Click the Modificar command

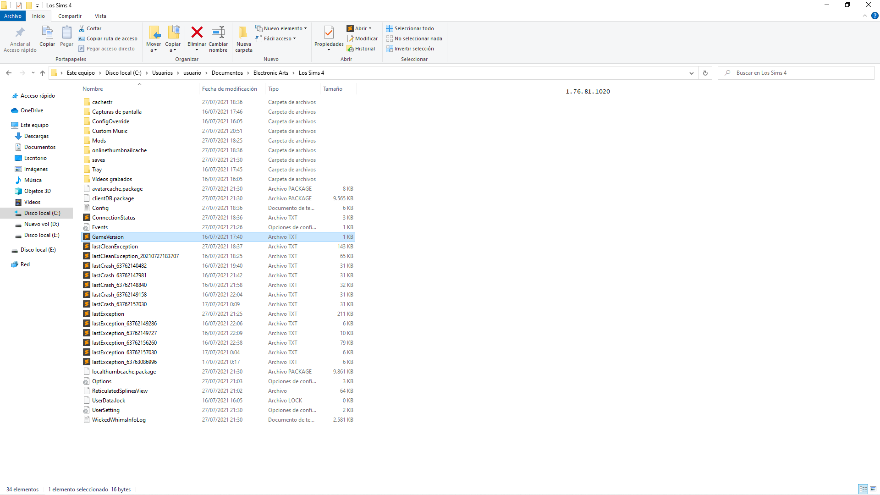tap(363, 38)
